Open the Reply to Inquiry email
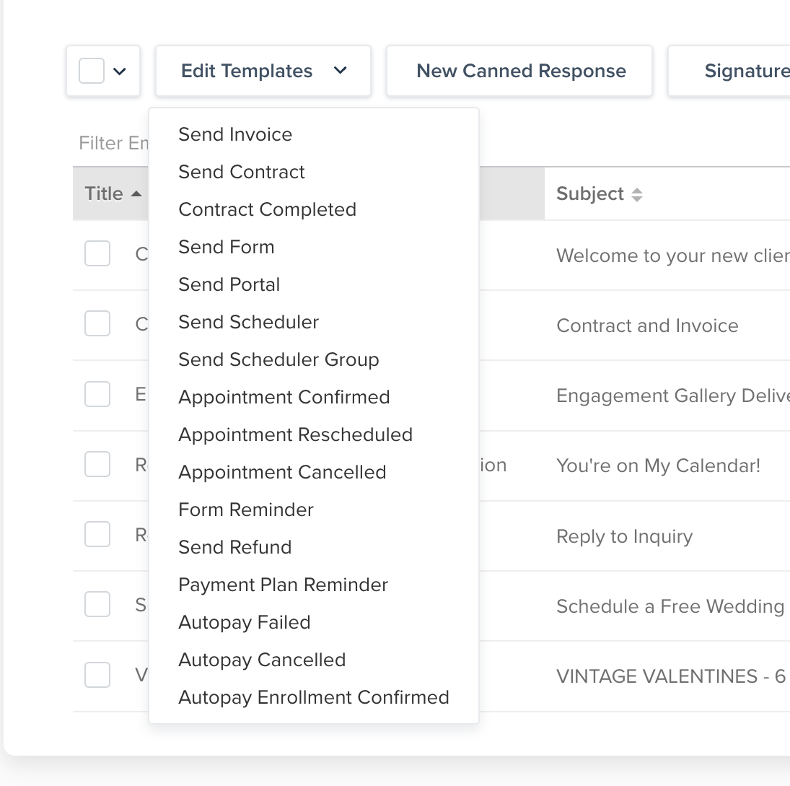The height and width of the screenshot is (786, 790). point(624,536)
